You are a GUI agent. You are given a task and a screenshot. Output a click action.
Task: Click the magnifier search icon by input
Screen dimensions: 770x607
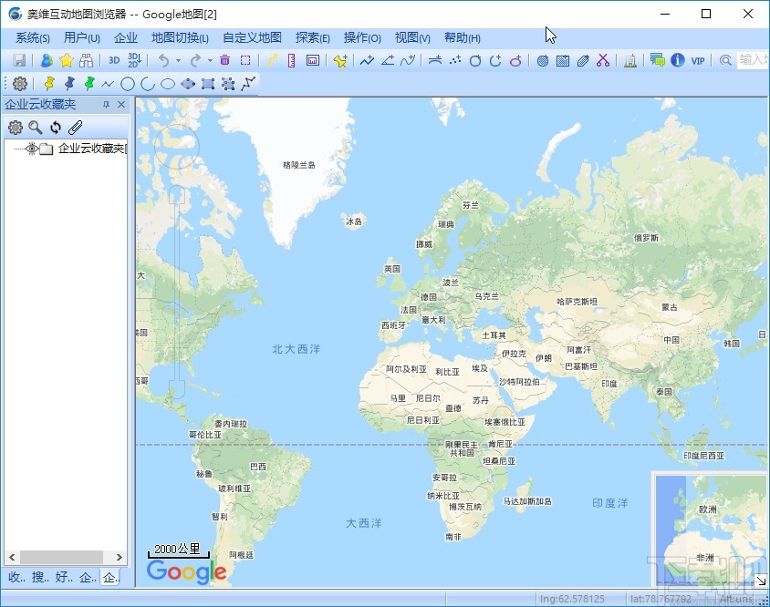pos(725,60)
